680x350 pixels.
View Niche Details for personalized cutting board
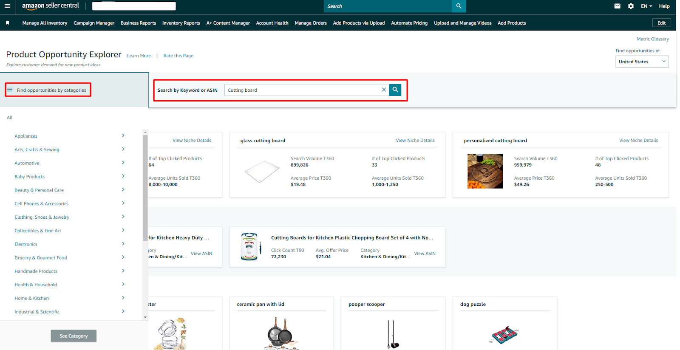(638, 140)
